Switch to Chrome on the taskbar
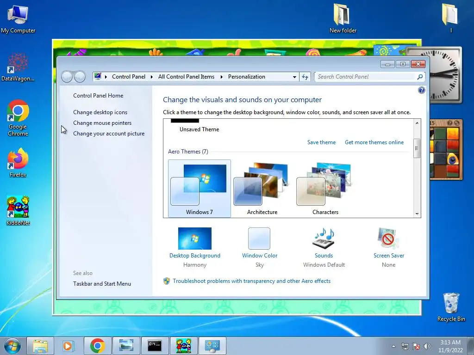This screenshot has width=474, height=355. [97, 346]
